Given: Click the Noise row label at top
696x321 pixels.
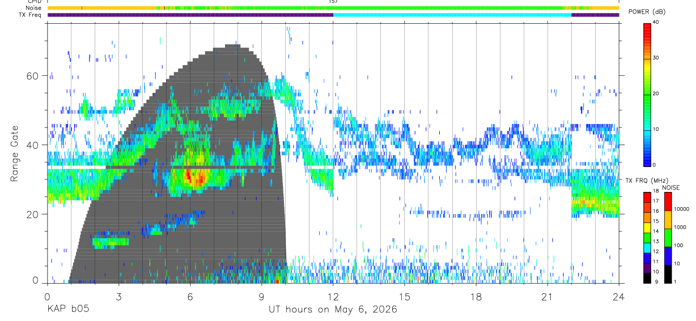Looking at the screenshot, I should (33, 8).
